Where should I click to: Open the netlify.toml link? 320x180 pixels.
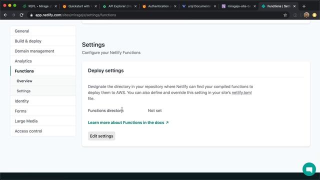tap(241, 92)
